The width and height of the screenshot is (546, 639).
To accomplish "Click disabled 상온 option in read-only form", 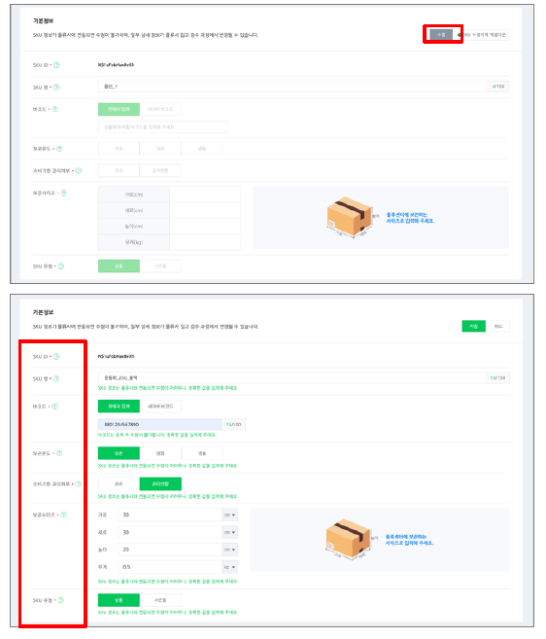I will [119, 149].
